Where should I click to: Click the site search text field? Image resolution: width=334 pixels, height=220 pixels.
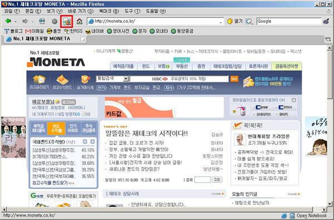[179, 79]
